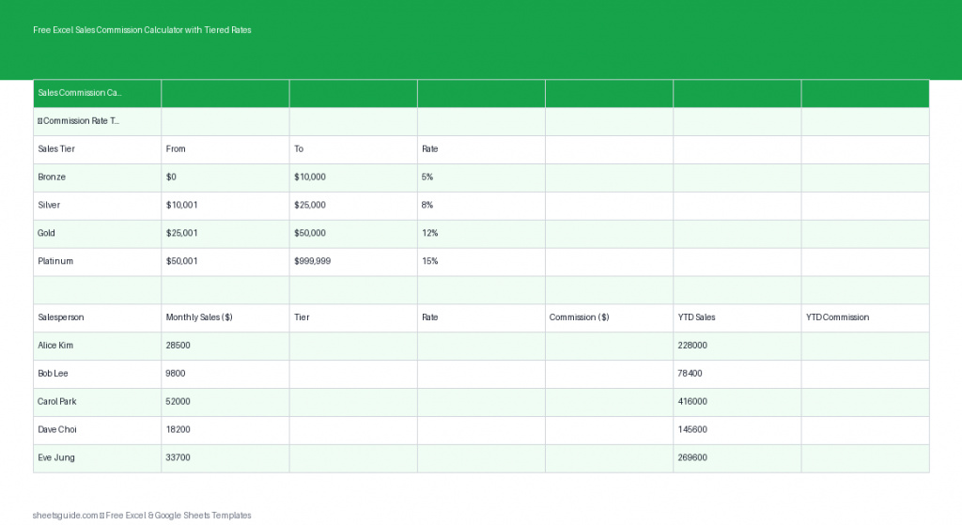The image size is (962, 525).
Task: Select the "Commission ($)" column header
Action: coord(609,317)
